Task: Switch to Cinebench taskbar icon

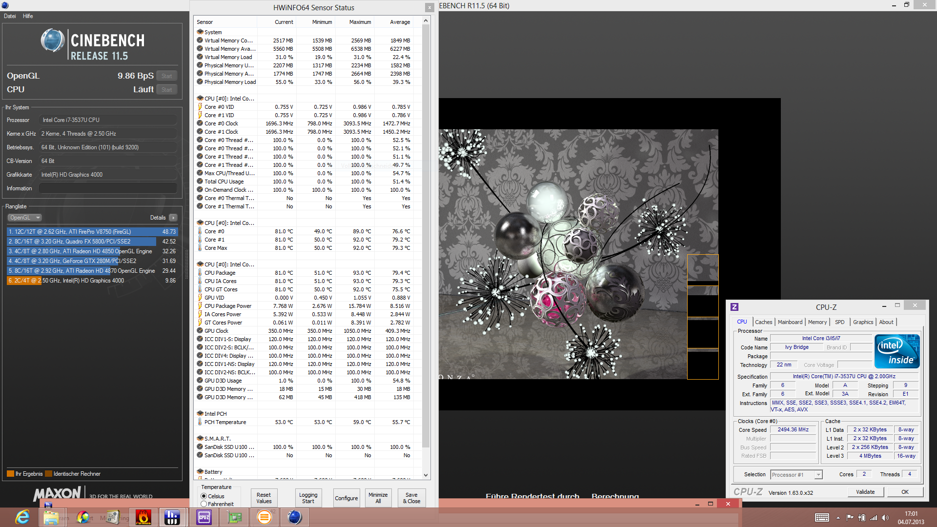Action: (295, 517)
